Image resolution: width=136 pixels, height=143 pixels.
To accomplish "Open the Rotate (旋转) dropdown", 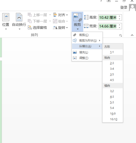I will (61, 28).
